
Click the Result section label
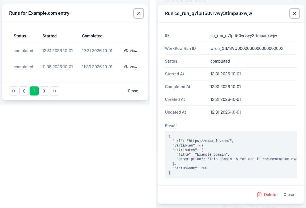[x=171, y=126]
